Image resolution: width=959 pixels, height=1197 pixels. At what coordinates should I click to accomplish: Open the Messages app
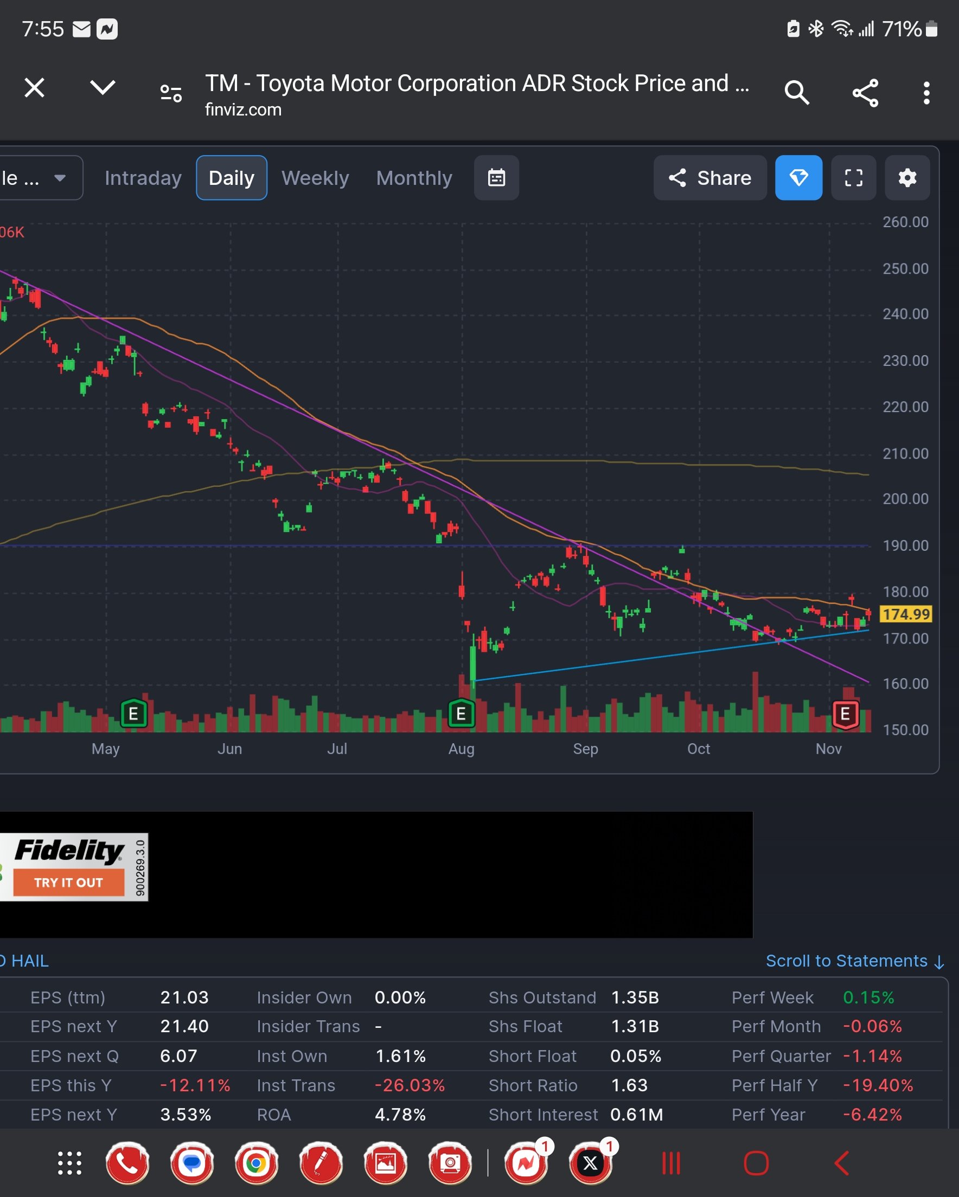pyautogui.click(x=192, y=1163)
